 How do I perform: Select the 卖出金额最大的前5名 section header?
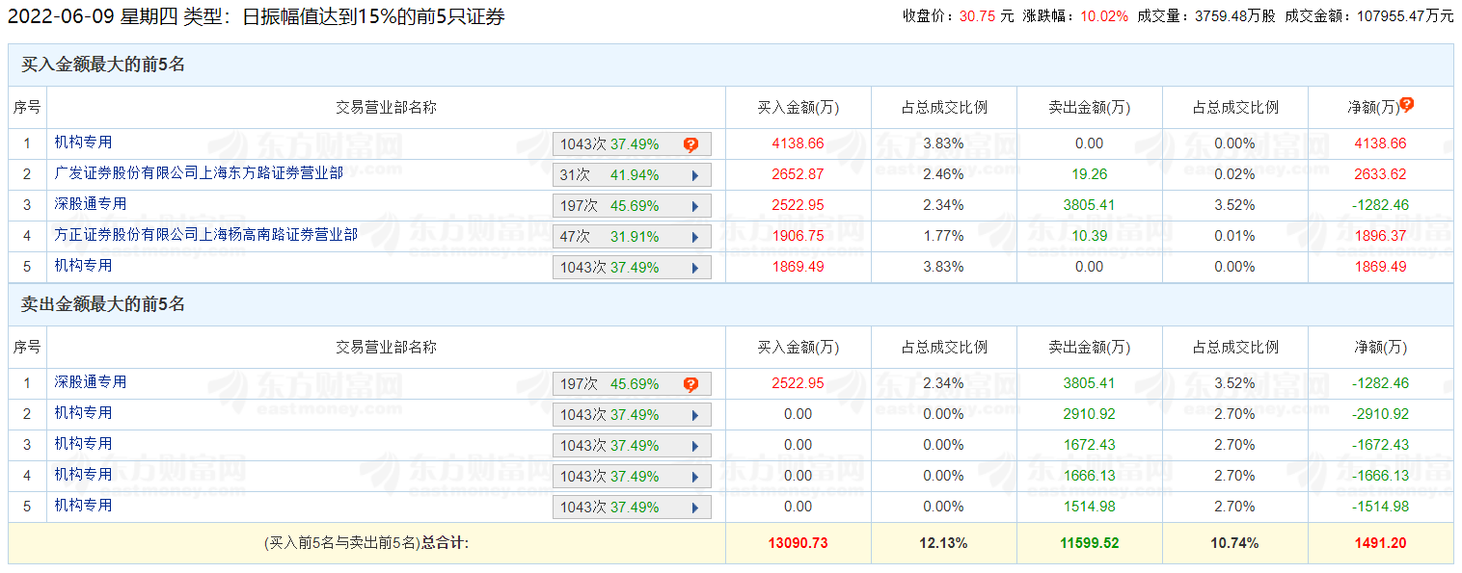point(103,305)
